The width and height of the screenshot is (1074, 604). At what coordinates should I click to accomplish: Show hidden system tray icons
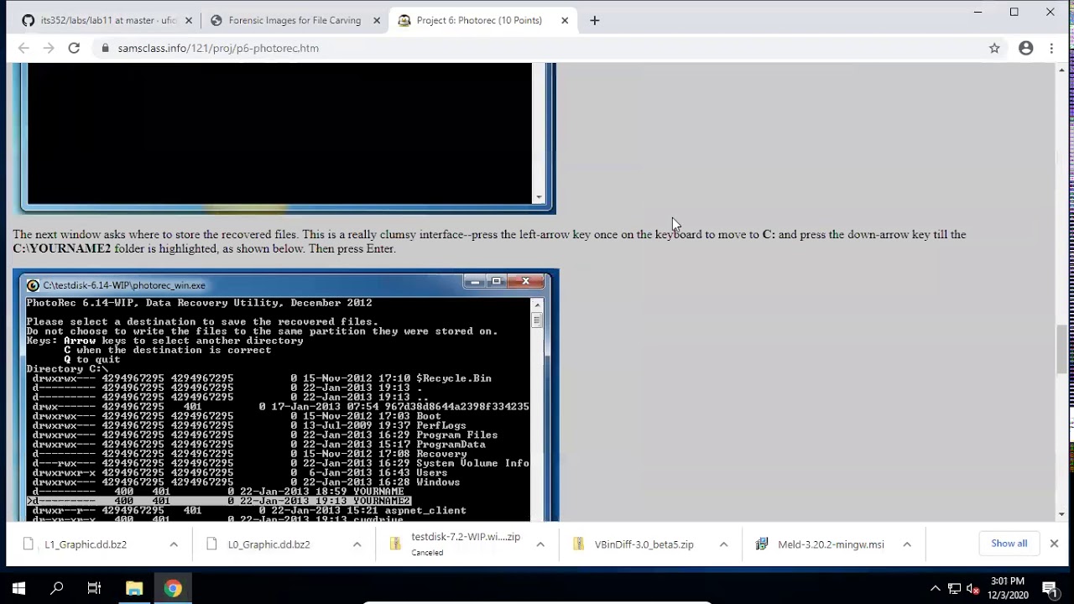coord(935,589)
